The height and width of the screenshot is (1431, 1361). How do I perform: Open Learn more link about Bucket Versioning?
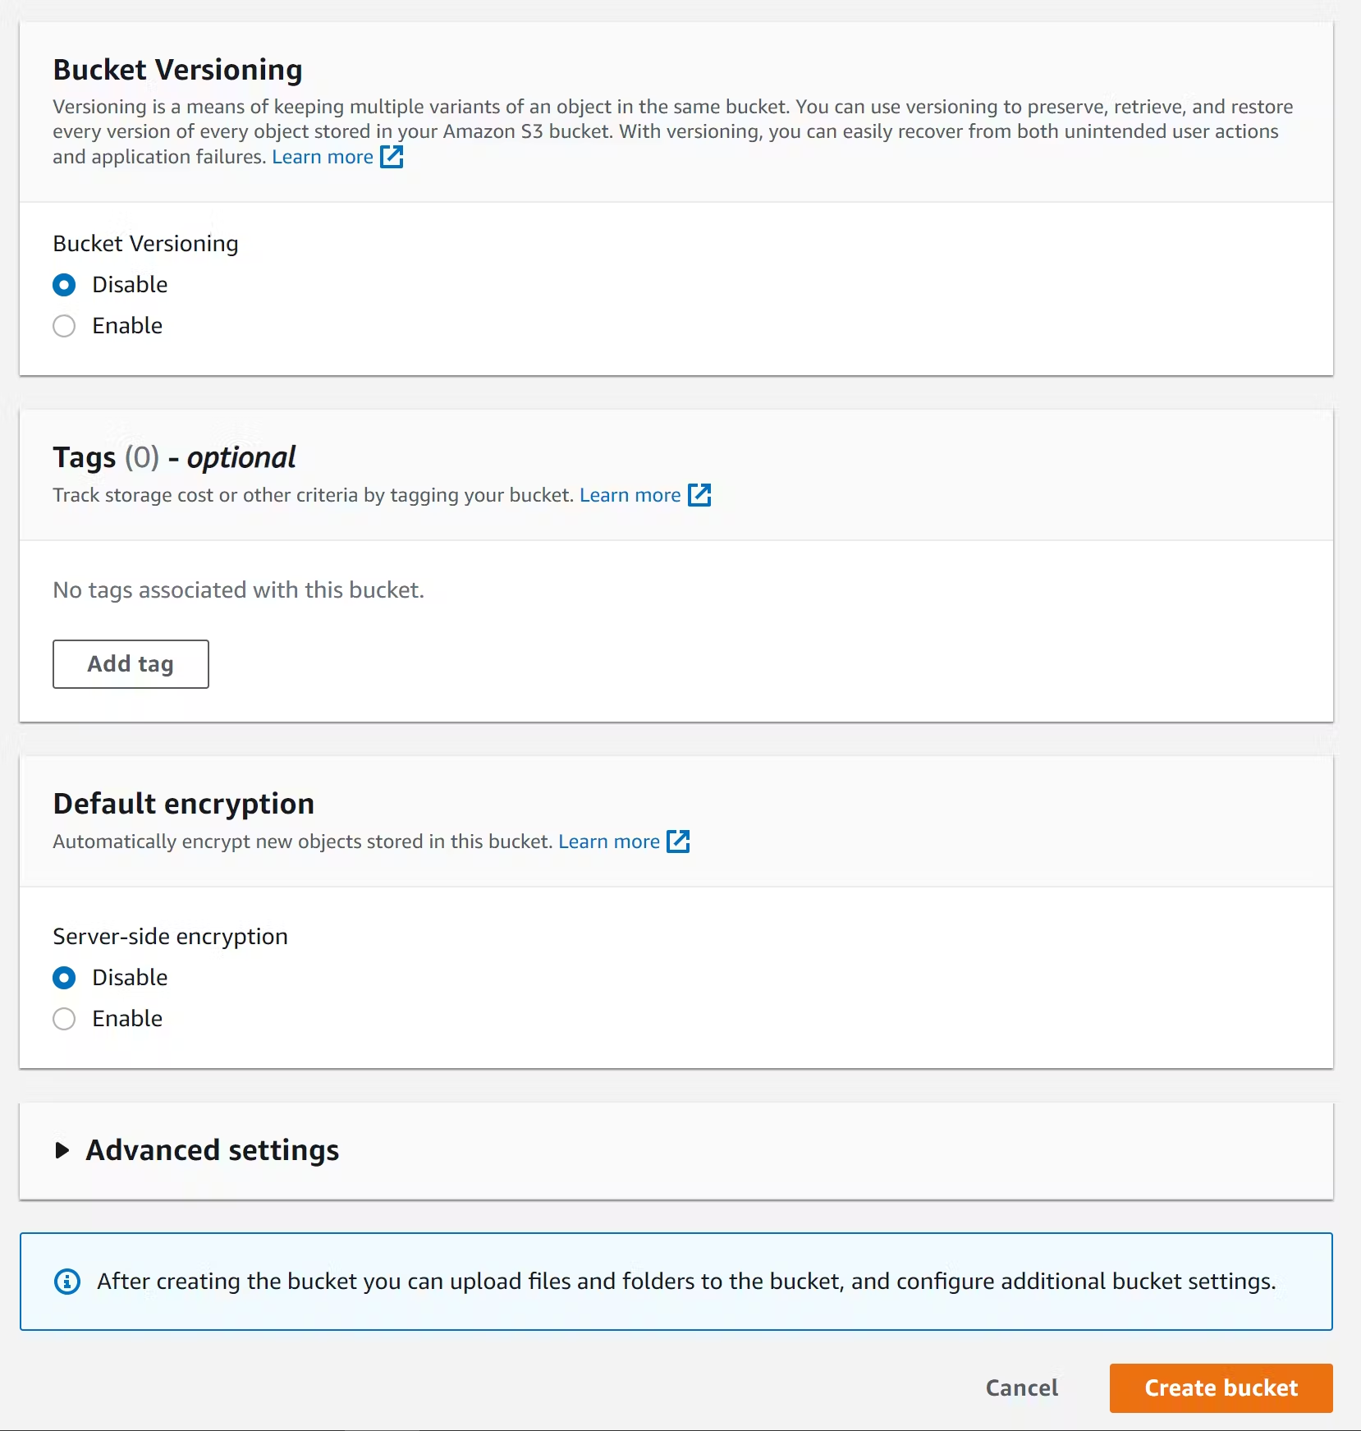pos(323,157)
